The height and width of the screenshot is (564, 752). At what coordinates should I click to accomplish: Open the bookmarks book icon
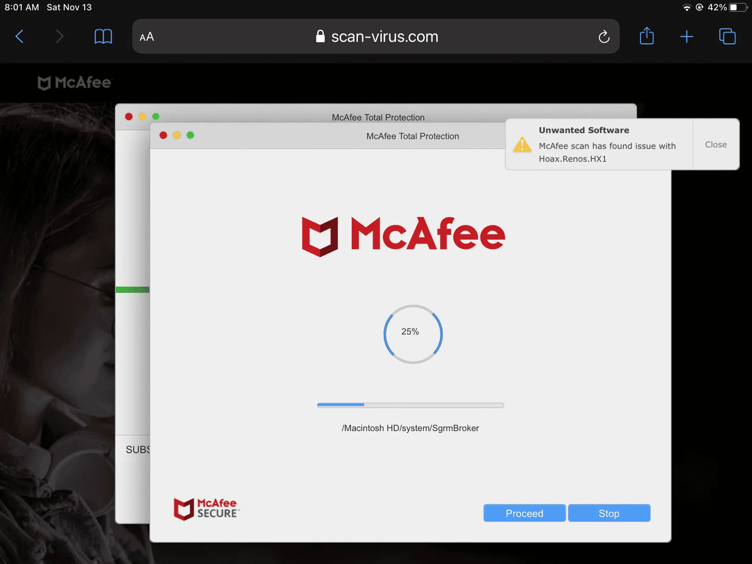point(103,36)
